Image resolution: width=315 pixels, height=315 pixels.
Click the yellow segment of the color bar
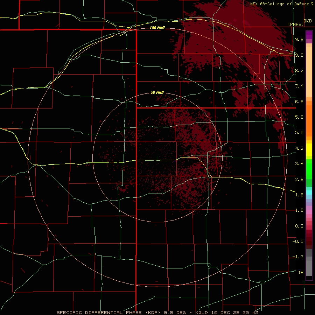(x=309, y=150)
